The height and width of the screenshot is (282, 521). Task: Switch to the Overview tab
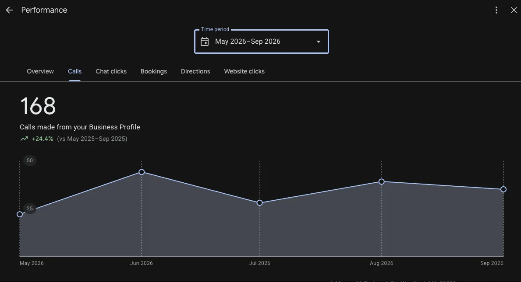point(40,72)
